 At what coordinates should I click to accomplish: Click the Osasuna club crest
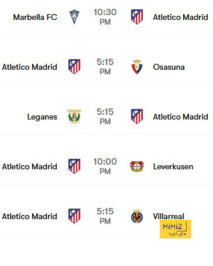(x=137, y=67)
